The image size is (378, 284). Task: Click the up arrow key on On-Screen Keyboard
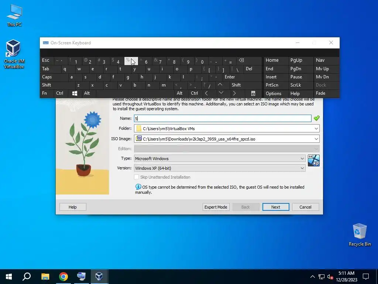(x=220, y=85)
